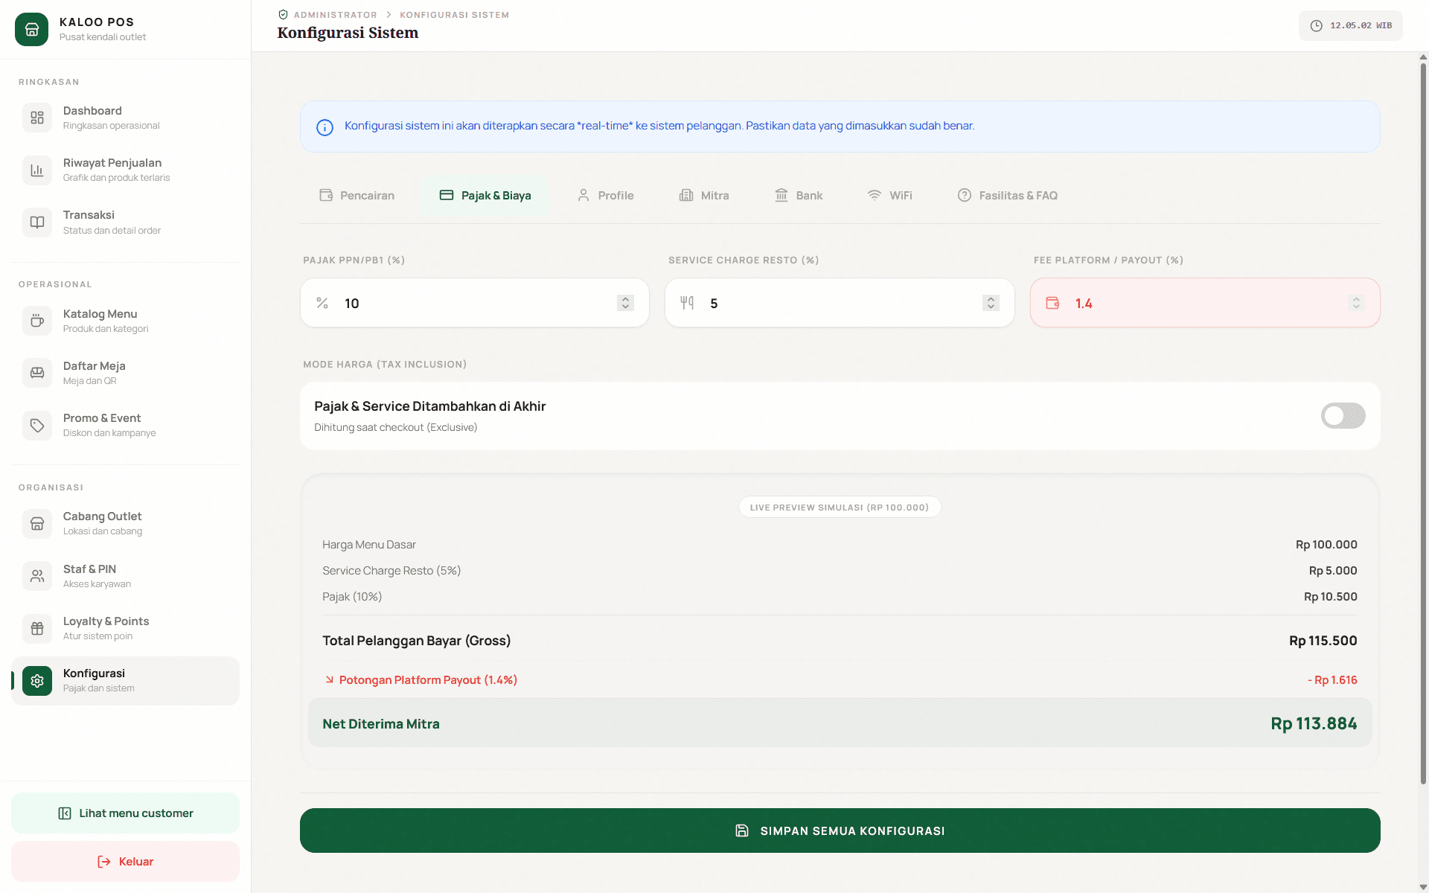Screen dimensions: 1429x893
Task: Click the percent icon in Pajak field
Action: tap(322, 303)
